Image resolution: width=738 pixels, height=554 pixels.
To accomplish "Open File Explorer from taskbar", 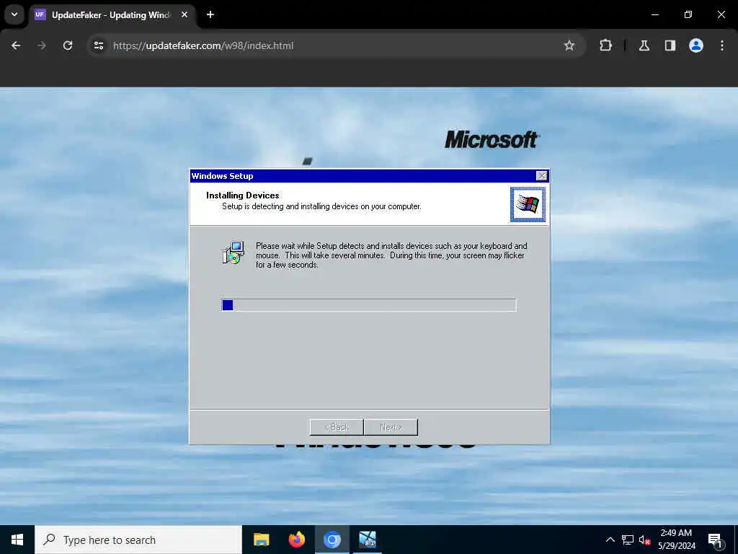I will [261, 540].
